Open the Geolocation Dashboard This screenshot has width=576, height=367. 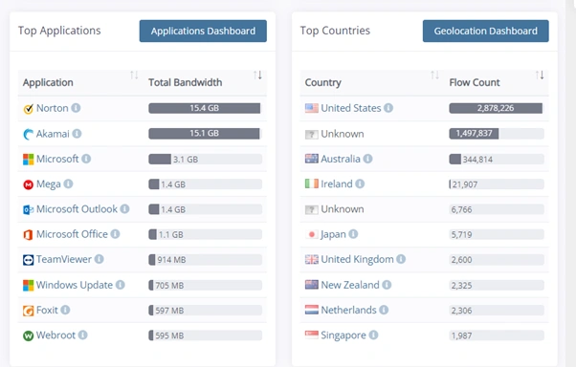[486, 31]
